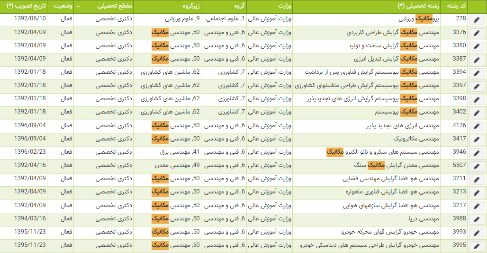The width and height of the screenshot is (487, 253).
Task: Select the مهندسی مکاترونیک field name cell
Action: [x=416, y=139]
